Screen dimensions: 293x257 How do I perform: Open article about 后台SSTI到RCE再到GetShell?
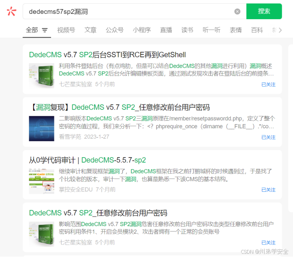click(x=108, y=55)
